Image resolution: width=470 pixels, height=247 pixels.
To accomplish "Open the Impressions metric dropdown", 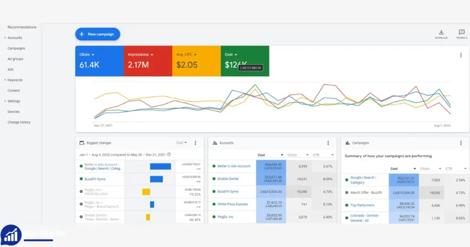I will click(140, 55).
